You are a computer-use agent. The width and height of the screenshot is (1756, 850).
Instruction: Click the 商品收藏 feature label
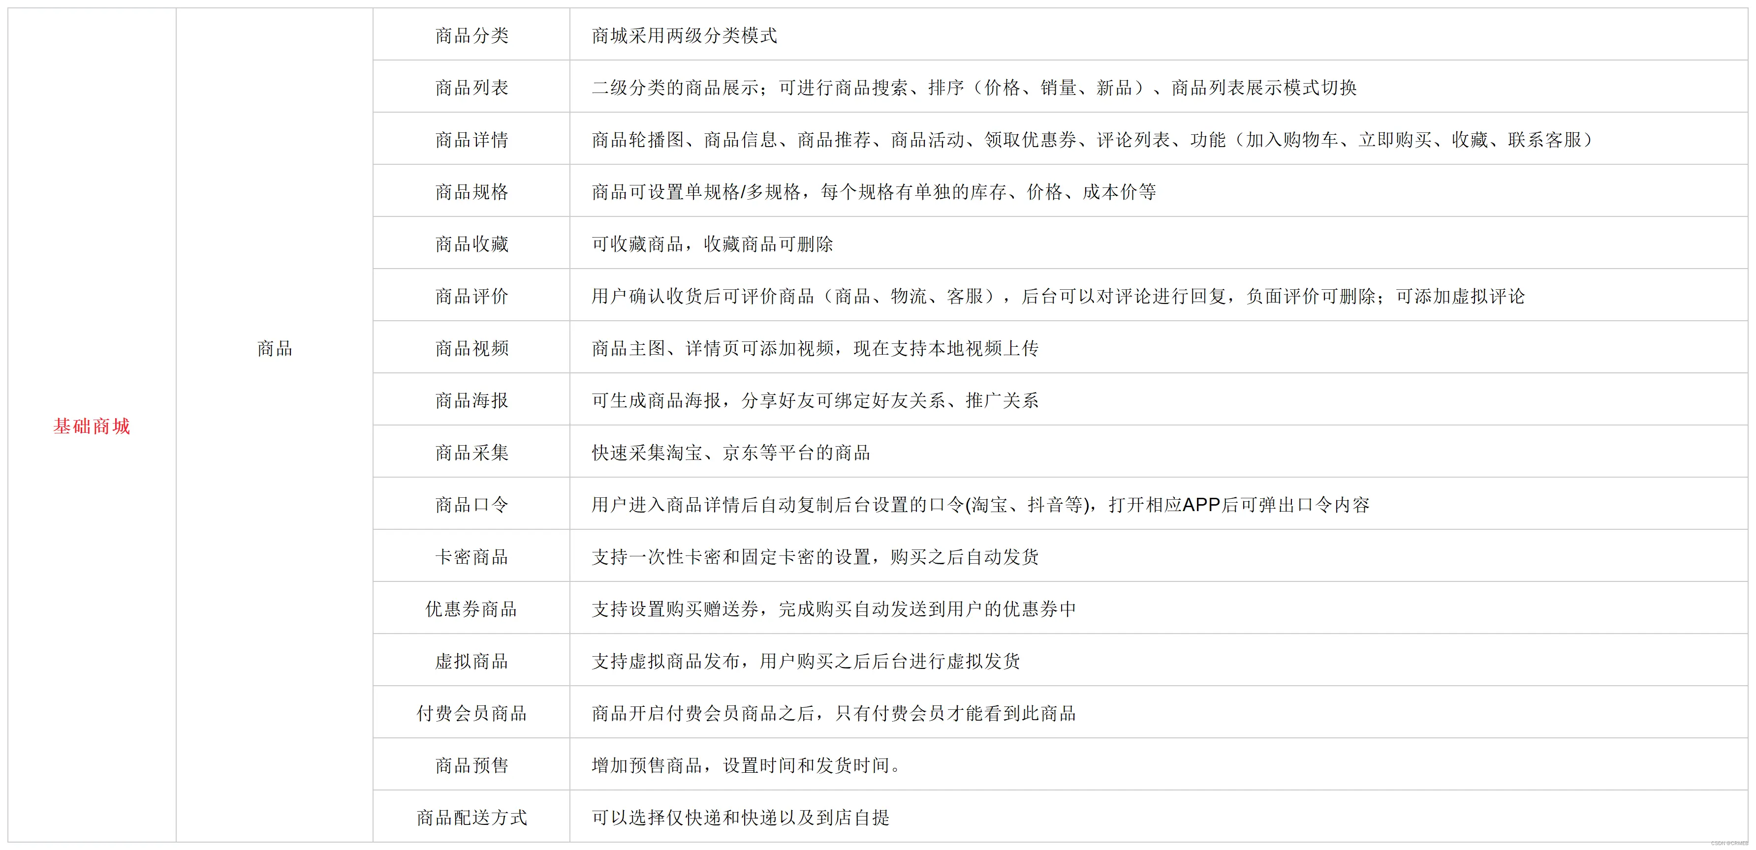(x=471, y=244)
